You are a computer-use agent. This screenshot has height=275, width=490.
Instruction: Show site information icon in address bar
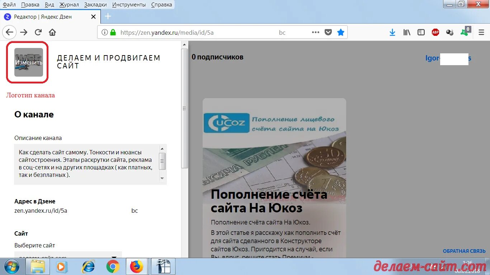tap(104, 32)
